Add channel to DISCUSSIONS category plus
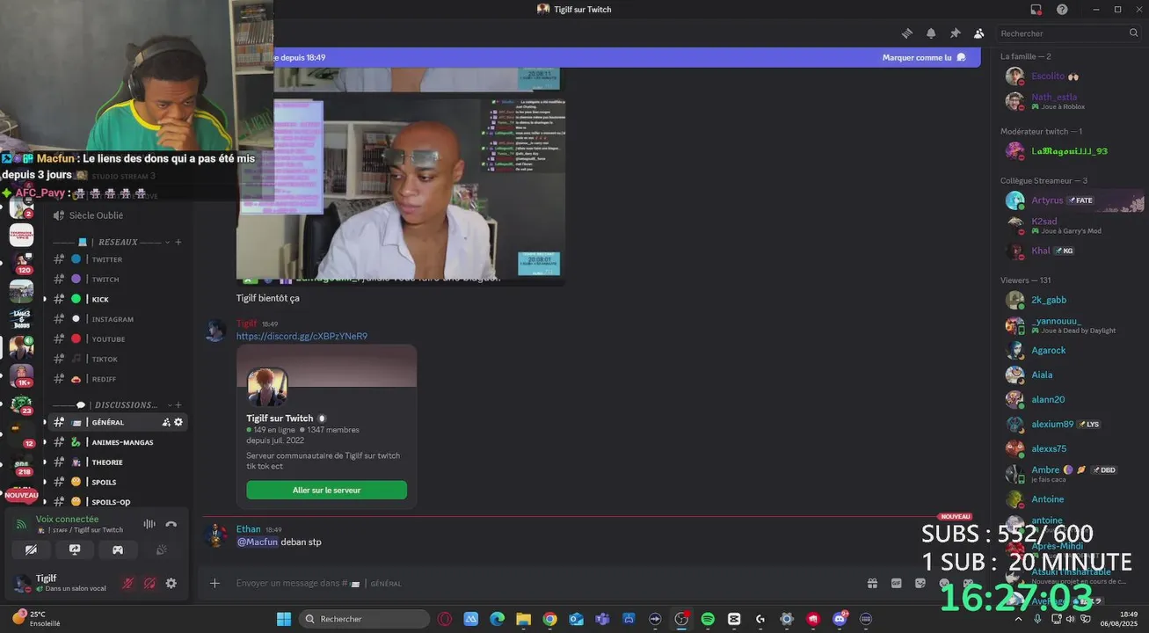The width and height of the screenshot is (1149, 633). point(178,404)
